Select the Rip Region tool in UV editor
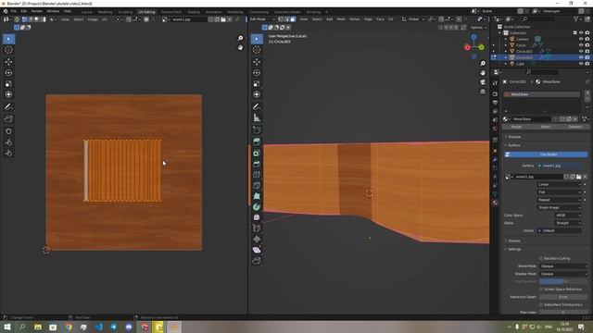This screenshot has height=333, width=593. point(8,119)
